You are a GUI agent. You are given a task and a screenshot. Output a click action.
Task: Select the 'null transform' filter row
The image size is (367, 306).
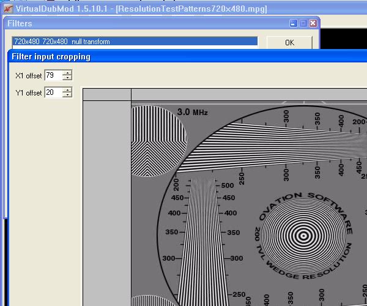click(135, 42)
